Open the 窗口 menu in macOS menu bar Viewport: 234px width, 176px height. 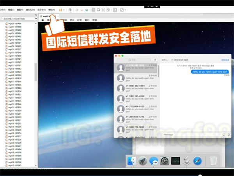pos(87,20)
